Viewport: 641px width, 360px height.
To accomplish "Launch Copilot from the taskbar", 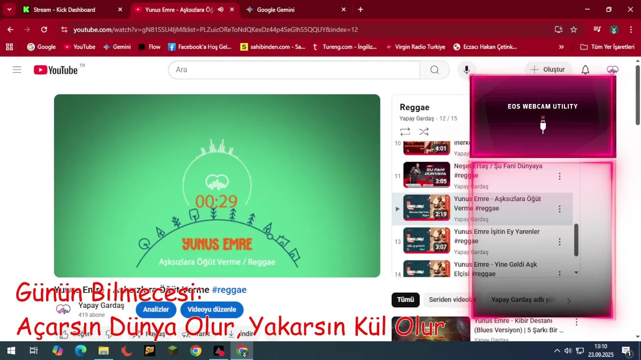I will [58, 350].
